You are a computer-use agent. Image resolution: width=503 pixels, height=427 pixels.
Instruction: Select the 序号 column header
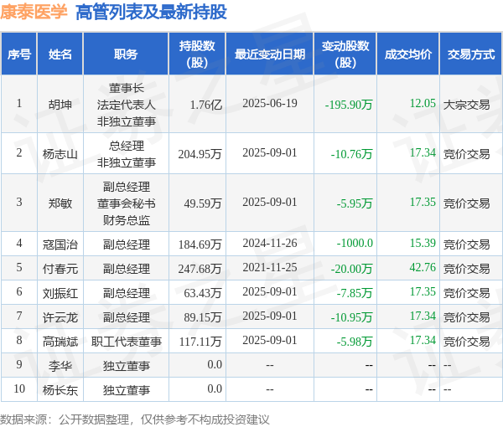19,54
